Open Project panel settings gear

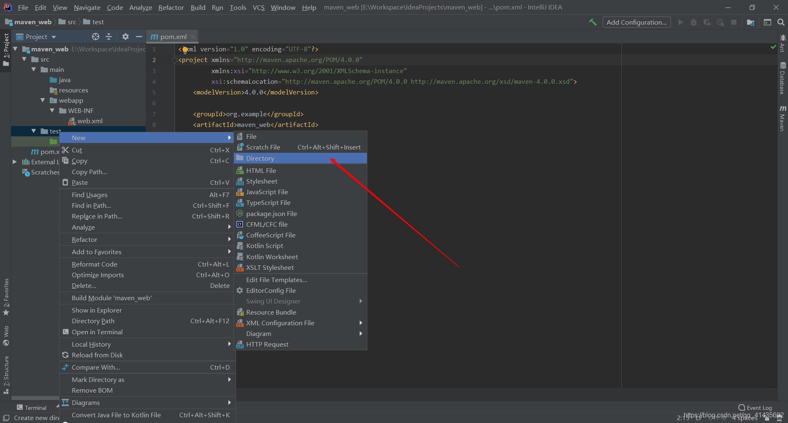click(126, 37)
